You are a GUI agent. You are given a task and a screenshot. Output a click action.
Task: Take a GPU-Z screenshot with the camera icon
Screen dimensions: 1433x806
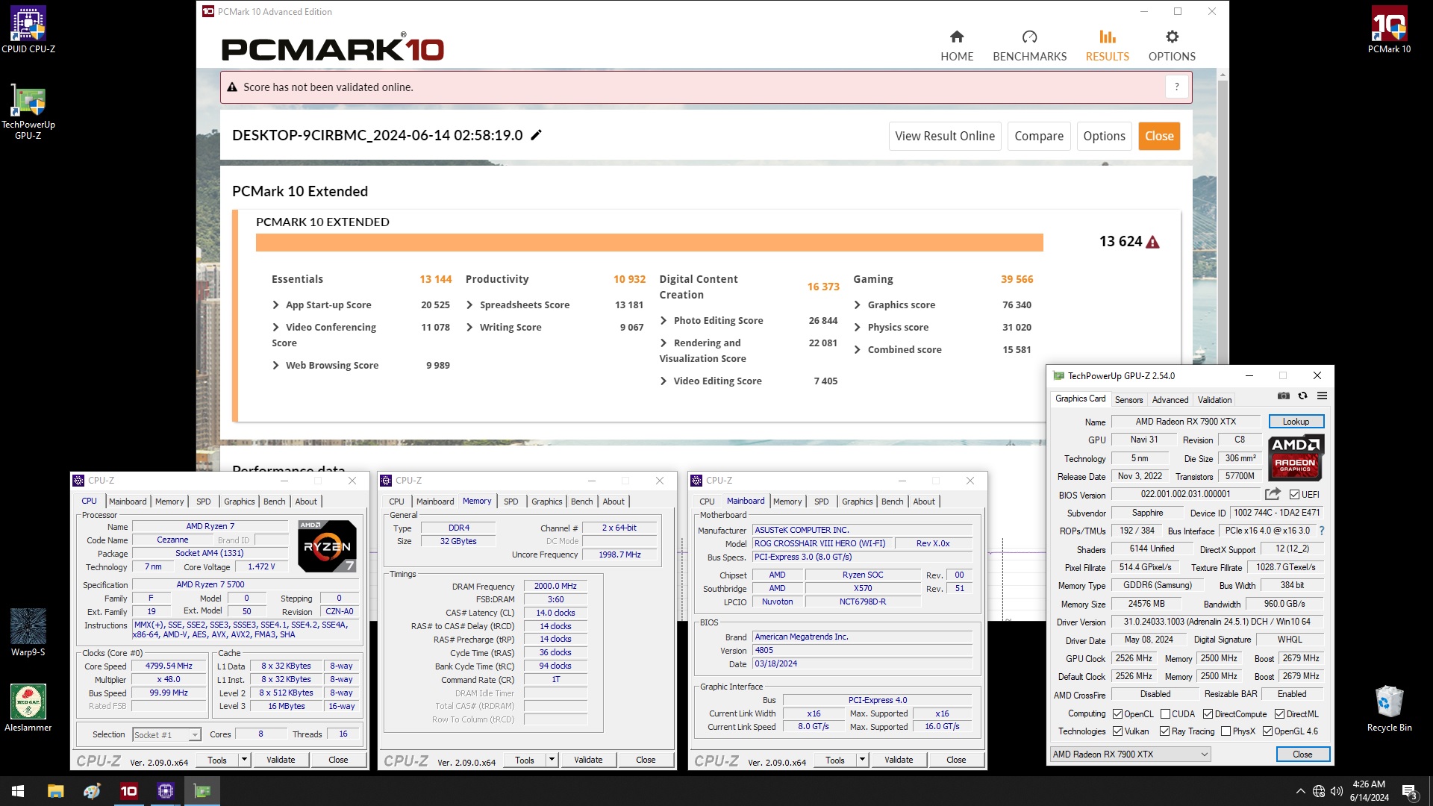[1283, 396]
